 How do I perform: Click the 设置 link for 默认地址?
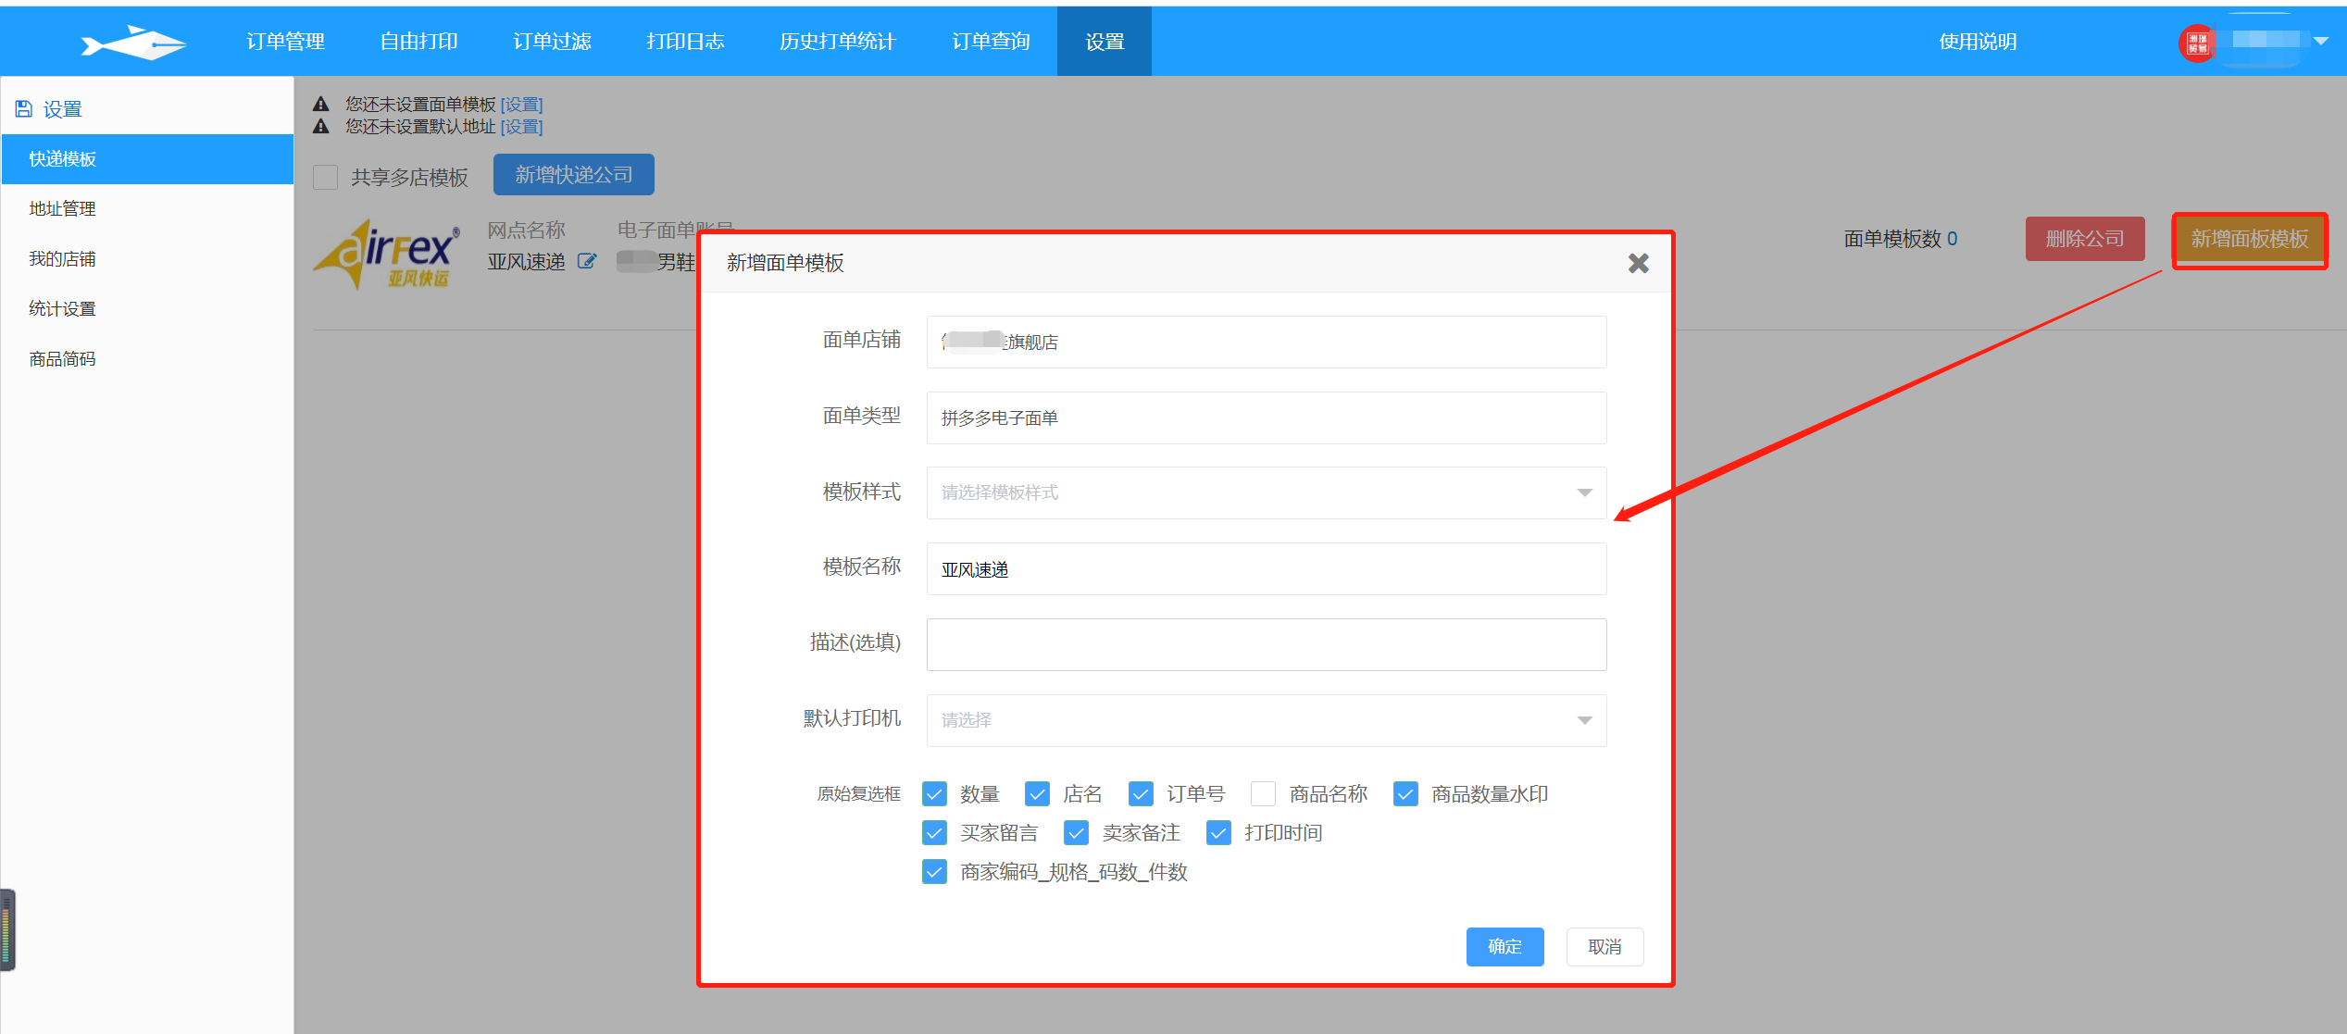coord(521,127)
